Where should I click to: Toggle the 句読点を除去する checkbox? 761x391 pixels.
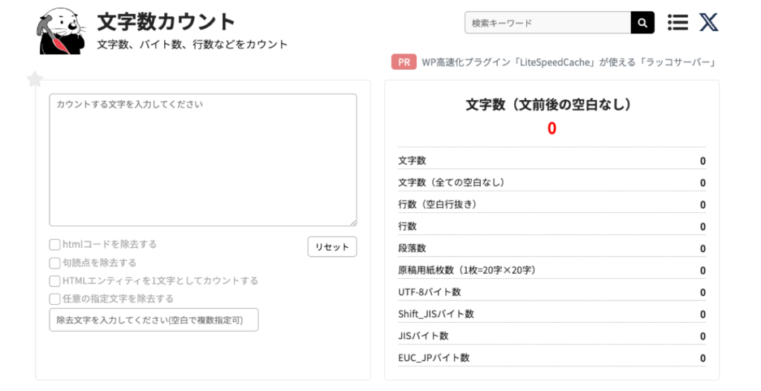pos(55,263)
